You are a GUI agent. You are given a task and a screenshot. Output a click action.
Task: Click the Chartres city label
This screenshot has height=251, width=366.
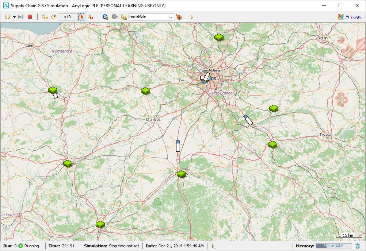153,119
